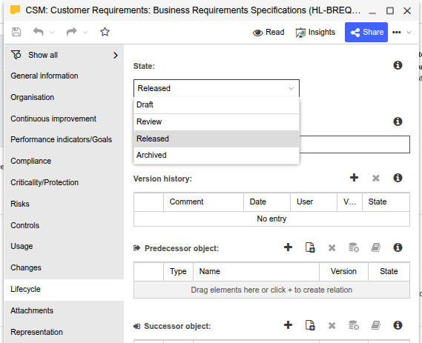Open Risks section

tap(64, 204)
